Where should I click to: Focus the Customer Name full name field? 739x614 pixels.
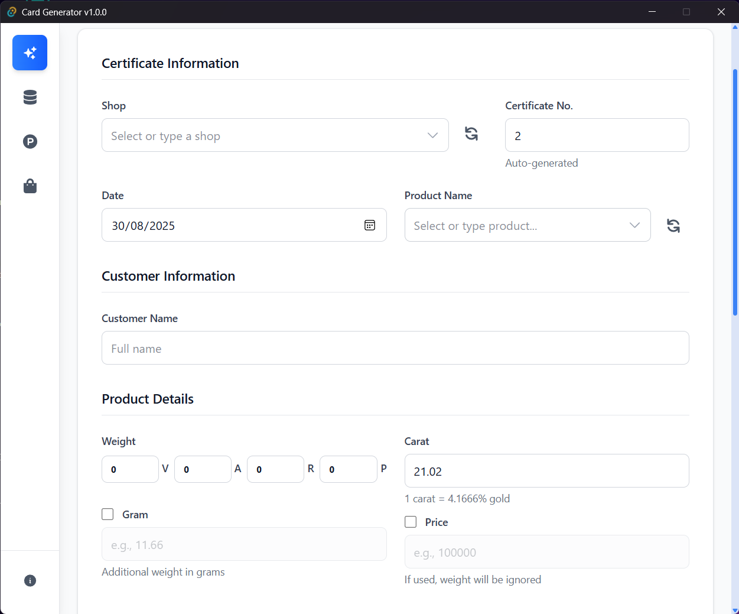(x=395, y=348)
